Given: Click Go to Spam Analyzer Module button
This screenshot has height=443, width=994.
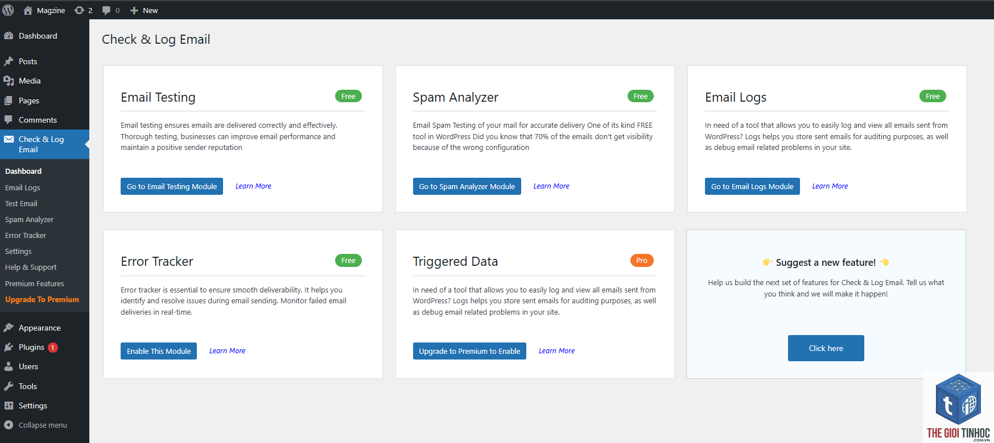Looking at the screenshot, I should point(467,186).
